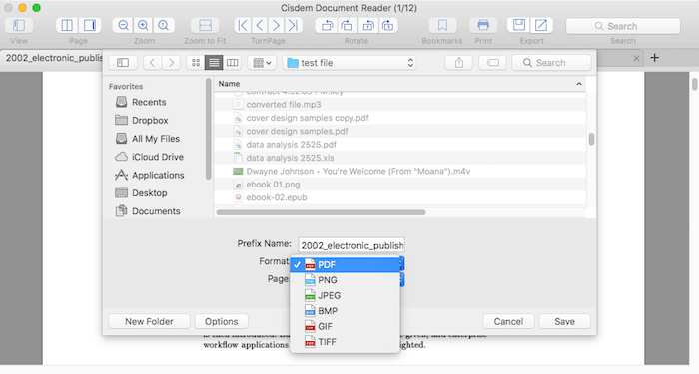The image size is (699, 374).
Task: Open the test file location dropdown
Action: (x=349, y=63)
